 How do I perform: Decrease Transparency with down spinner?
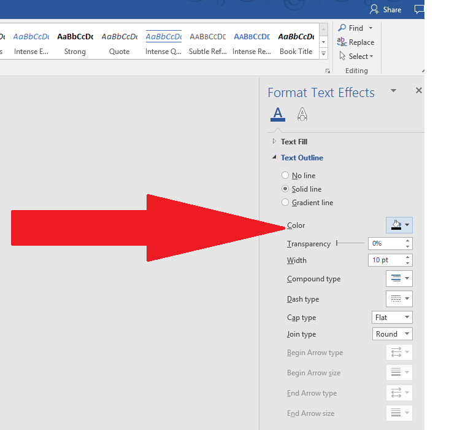pos(408,246)
